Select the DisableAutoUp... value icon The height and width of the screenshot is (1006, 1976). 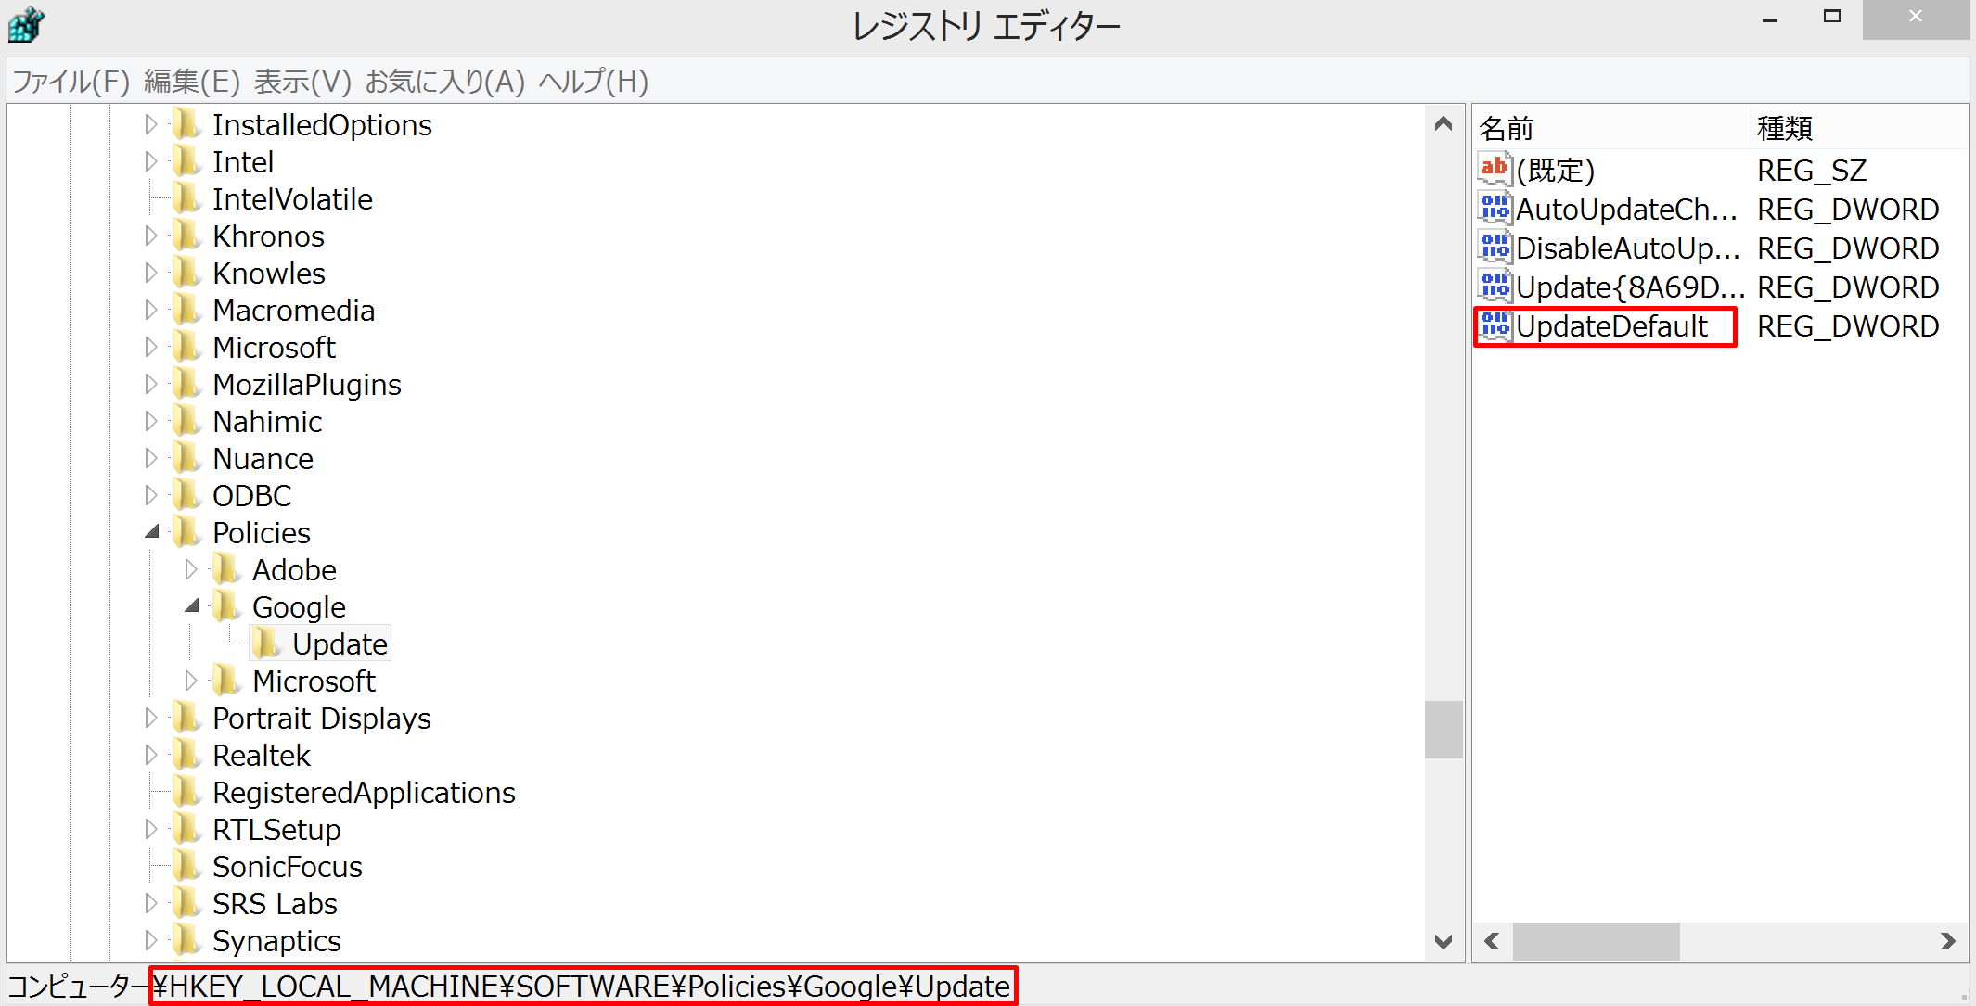[1495, 248]
